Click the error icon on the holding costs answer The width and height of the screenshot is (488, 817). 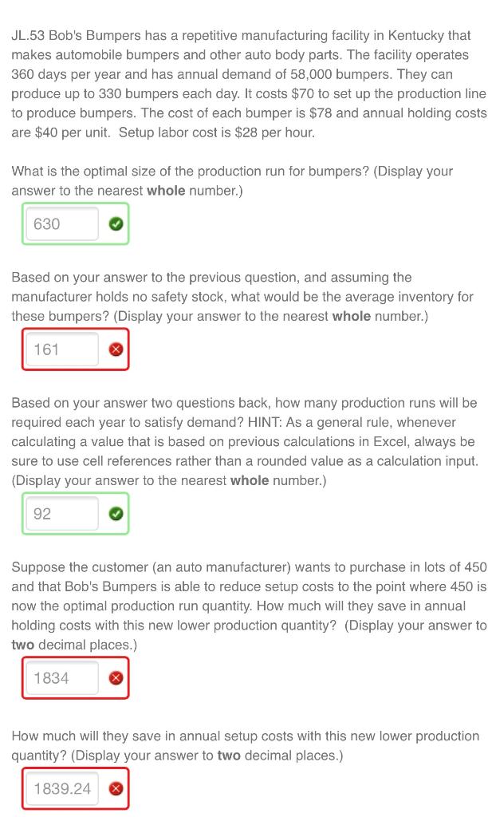click(116, 678)
